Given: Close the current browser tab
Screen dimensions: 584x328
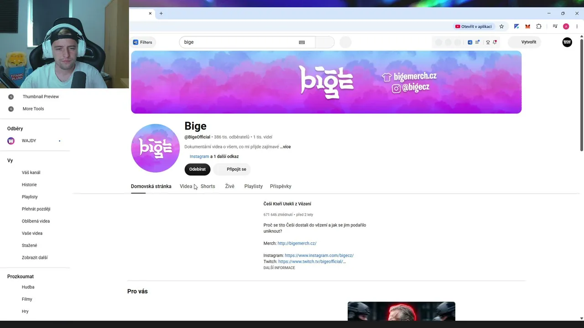Looking at the screenshot, I should pyautogui.click(x=150, y=14).
